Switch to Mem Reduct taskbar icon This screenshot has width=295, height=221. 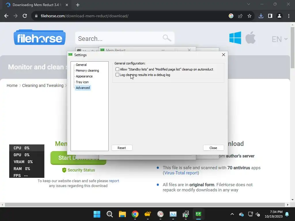198,214
